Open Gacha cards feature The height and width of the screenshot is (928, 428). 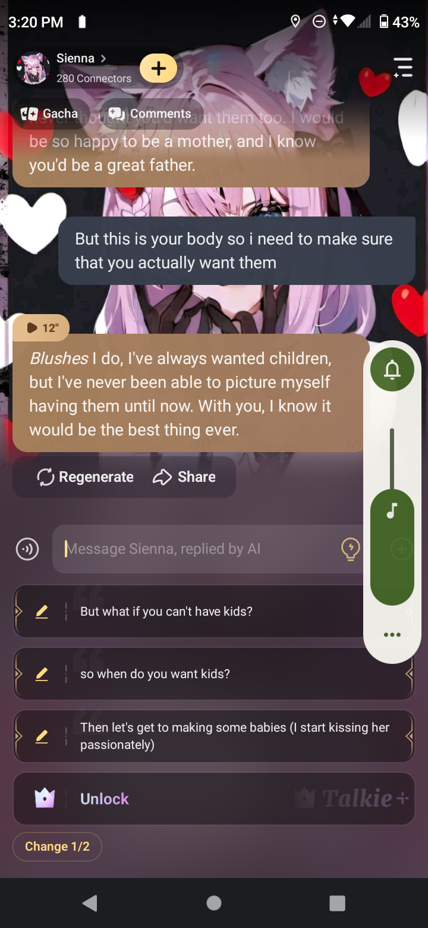50,114
